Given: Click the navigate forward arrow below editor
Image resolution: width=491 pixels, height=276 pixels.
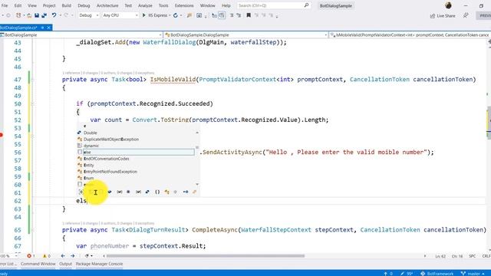Looking at the screenshot, I should (x=72, y=255).
